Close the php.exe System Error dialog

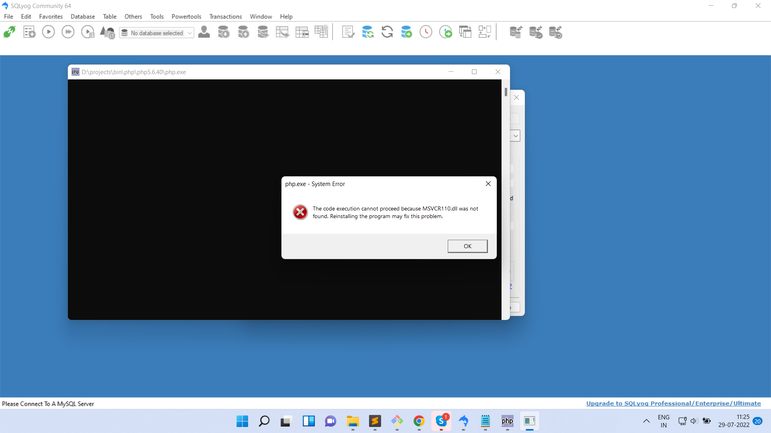pyautogui.click(x=488, y=184)
